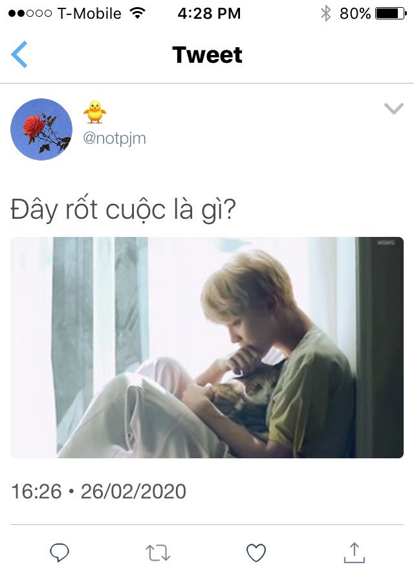
Task: Tap the 4:28 PM clock
Action: point(209,14)
